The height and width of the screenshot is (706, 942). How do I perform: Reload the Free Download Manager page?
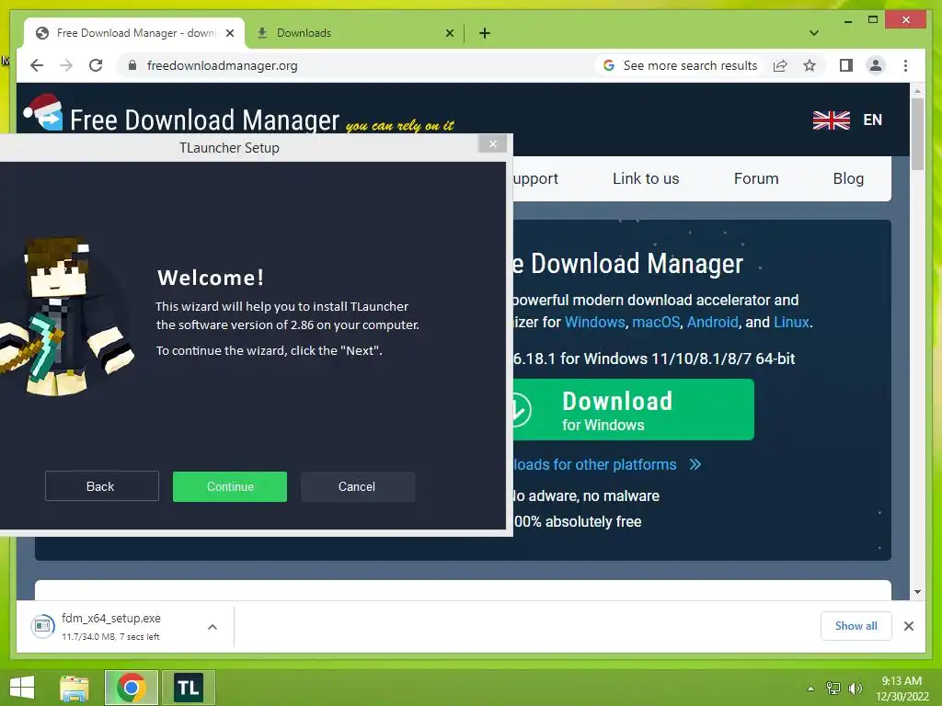click(96, 65)
